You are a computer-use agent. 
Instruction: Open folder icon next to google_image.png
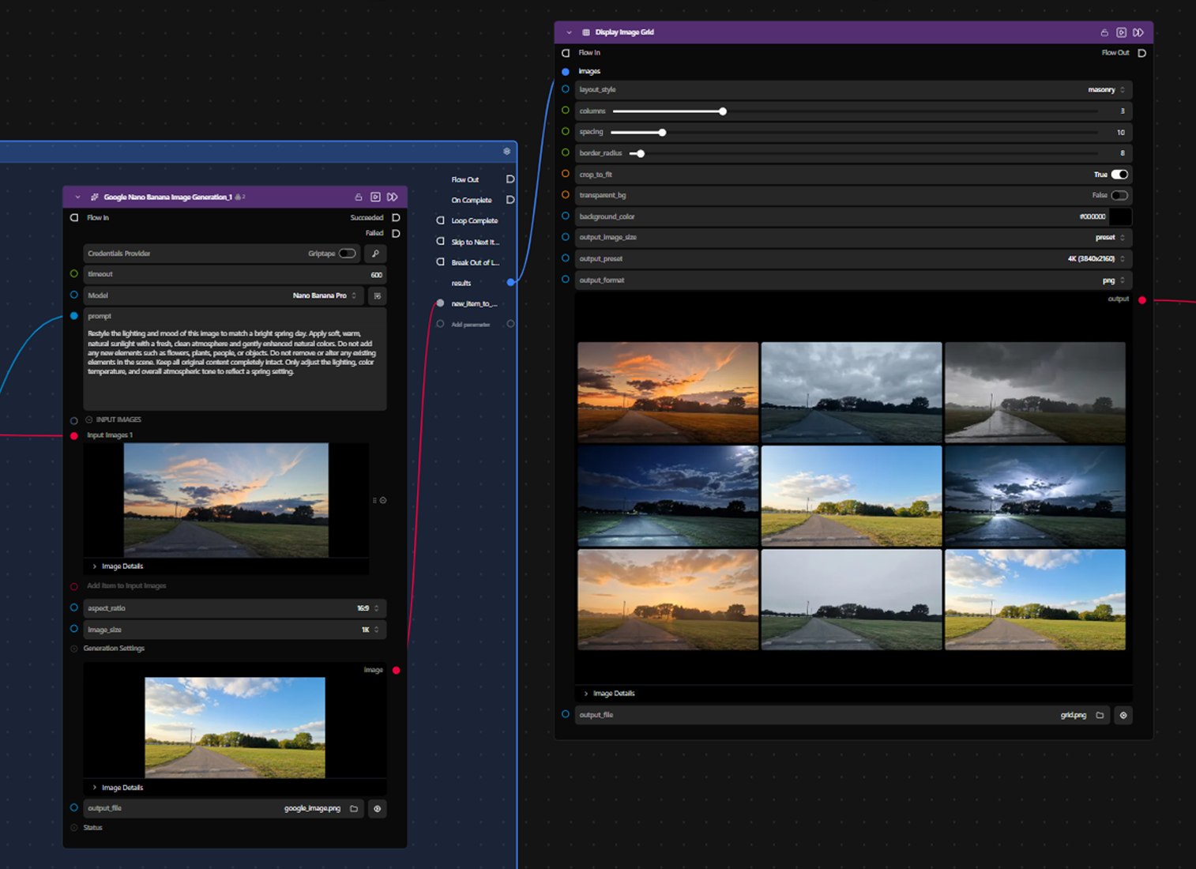[354, 808]
